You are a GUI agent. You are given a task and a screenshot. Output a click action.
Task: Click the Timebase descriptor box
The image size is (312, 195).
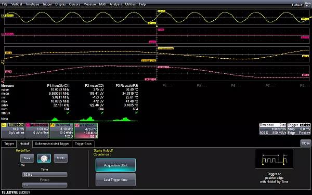tap(272, 129)
